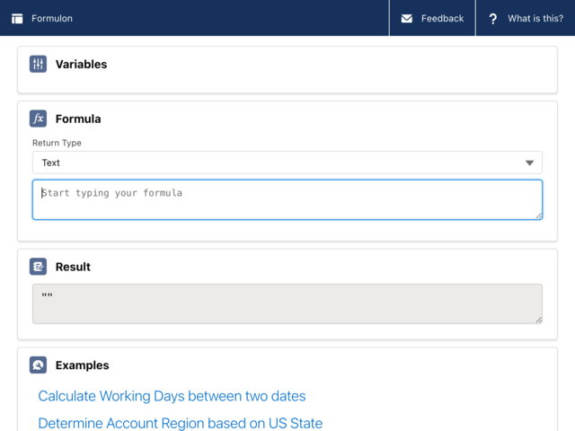Click into the formula text area

click(287, 199)
